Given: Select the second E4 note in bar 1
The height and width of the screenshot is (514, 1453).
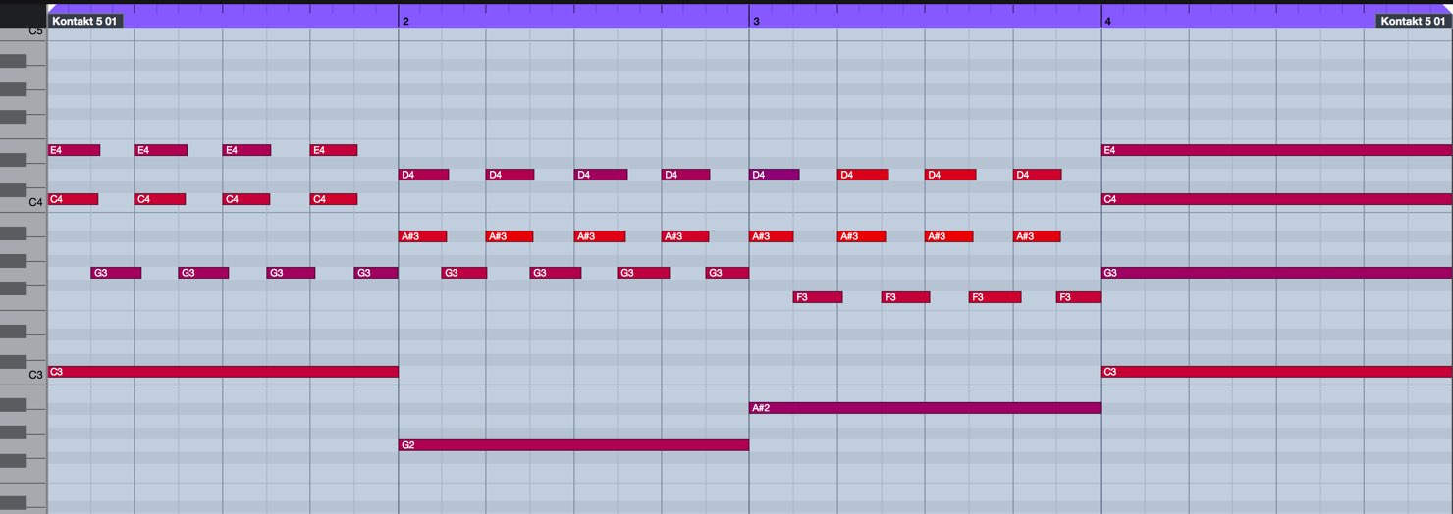Looking at the screenshot, I should (x=161, y=150).
